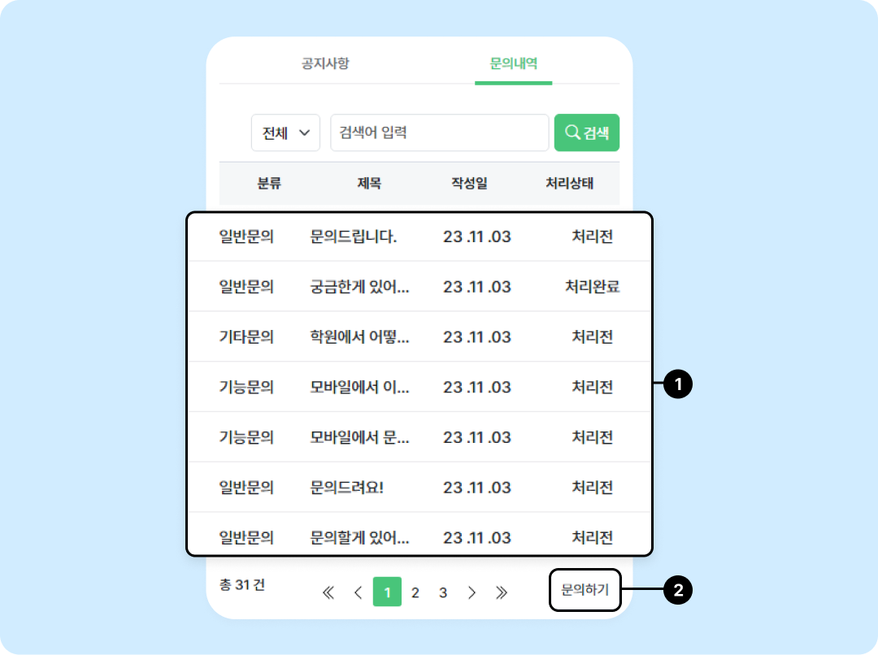This screenshot has width=878, height=655.
Task: Jump to the last page with double-right arrows
Action: [x=501, y=592]
